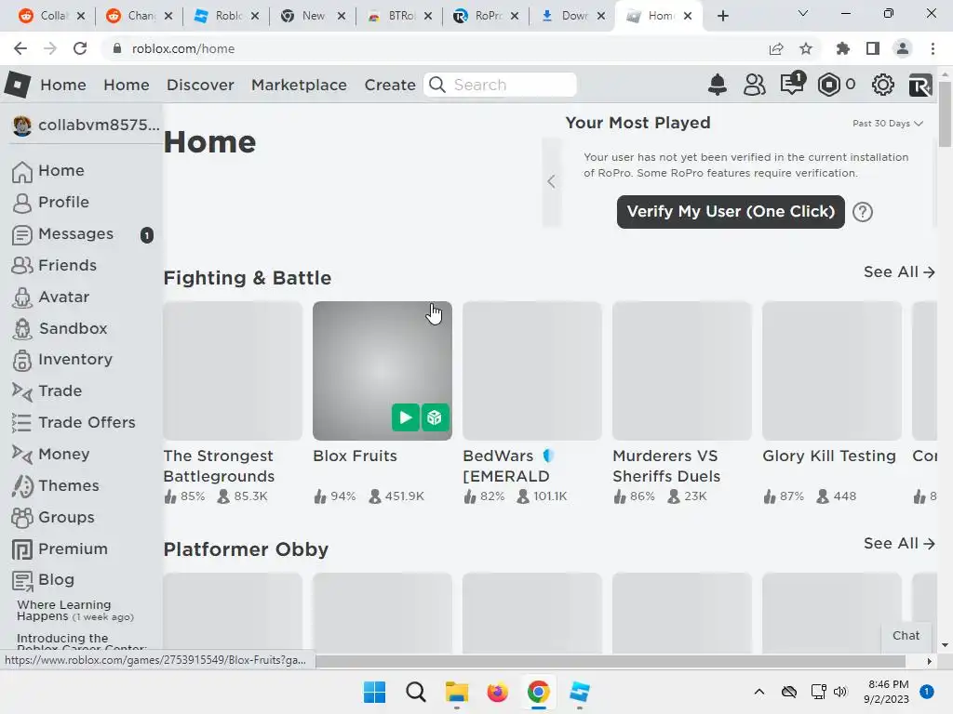The width and height of the screenshot is (953, 714).
Task: Open the friends icon in top bar
Action: coord(754,85)
